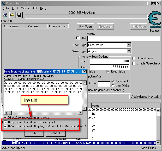The height and width of the screenshot is (151, 162).
Task: Click the horizontal scrollbar in dropdown list editor
Action: click(44, 113)
